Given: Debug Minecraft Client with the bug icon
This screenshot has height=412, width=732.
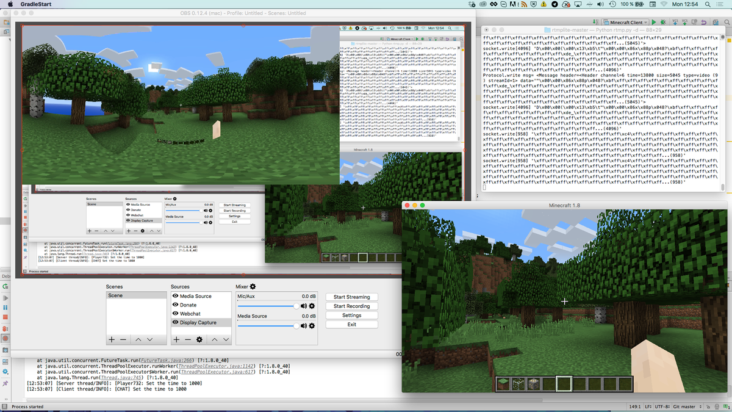Looking at the screenshot, I should (x=664, y=22).
